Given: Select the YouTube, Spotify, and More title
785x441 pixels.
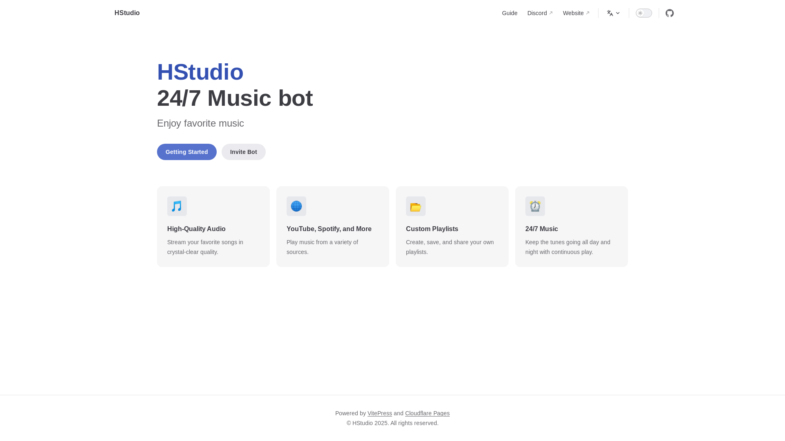Looking at the screenshot, I should [x=329, y=229].
